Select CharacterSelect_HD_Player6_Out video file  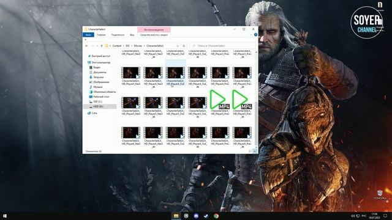point(175,136)
